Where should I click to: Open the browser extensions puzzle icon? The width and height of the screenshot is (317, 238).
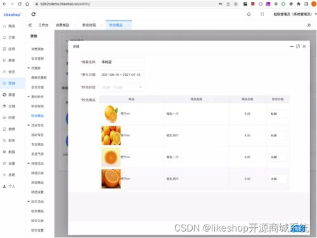(x=299, y=4)
